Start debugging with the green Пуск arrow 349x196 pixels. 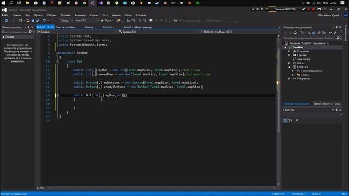[103, 21]
